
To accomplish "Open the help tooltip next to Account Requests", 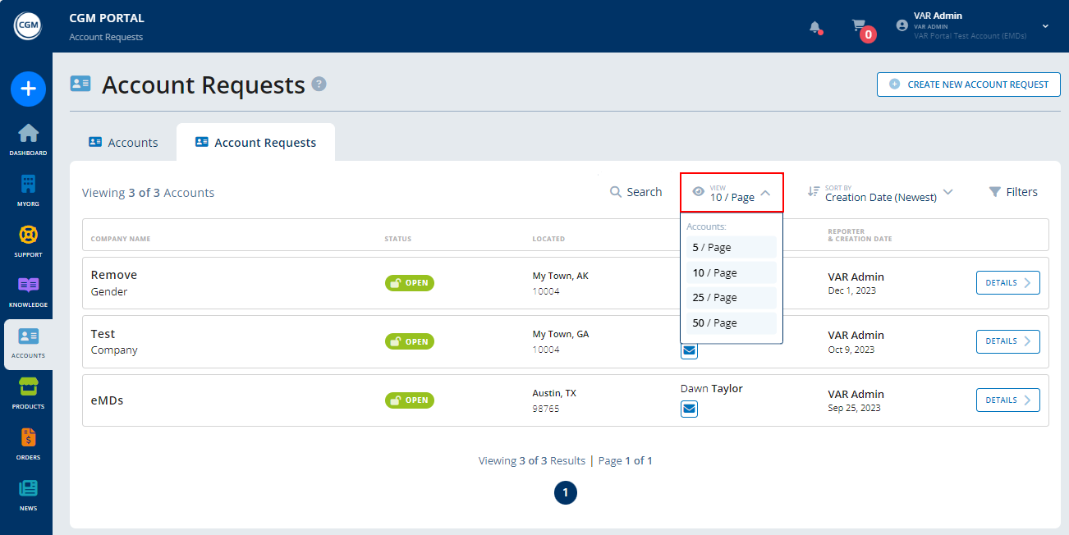I will [x=319, y=84].
